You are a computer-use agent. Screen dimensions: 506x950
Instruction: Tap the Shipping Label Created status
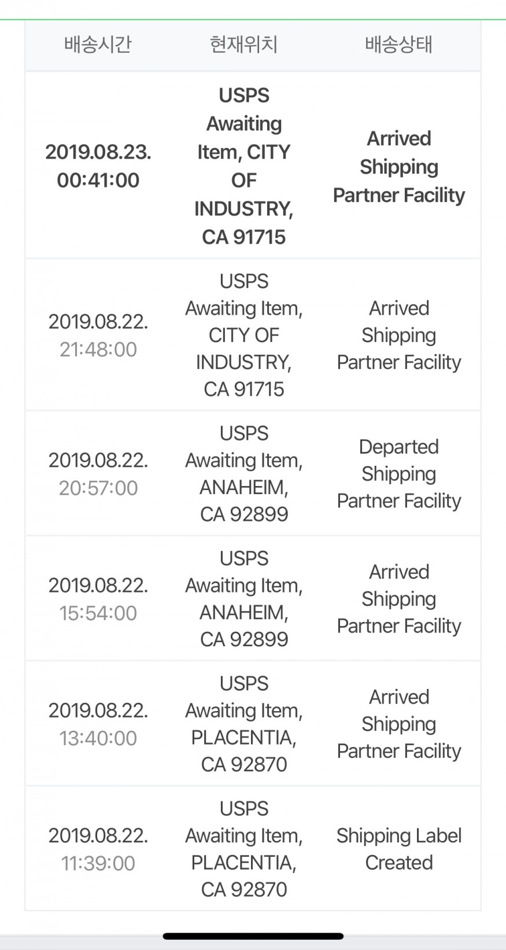tap(398, 849)
